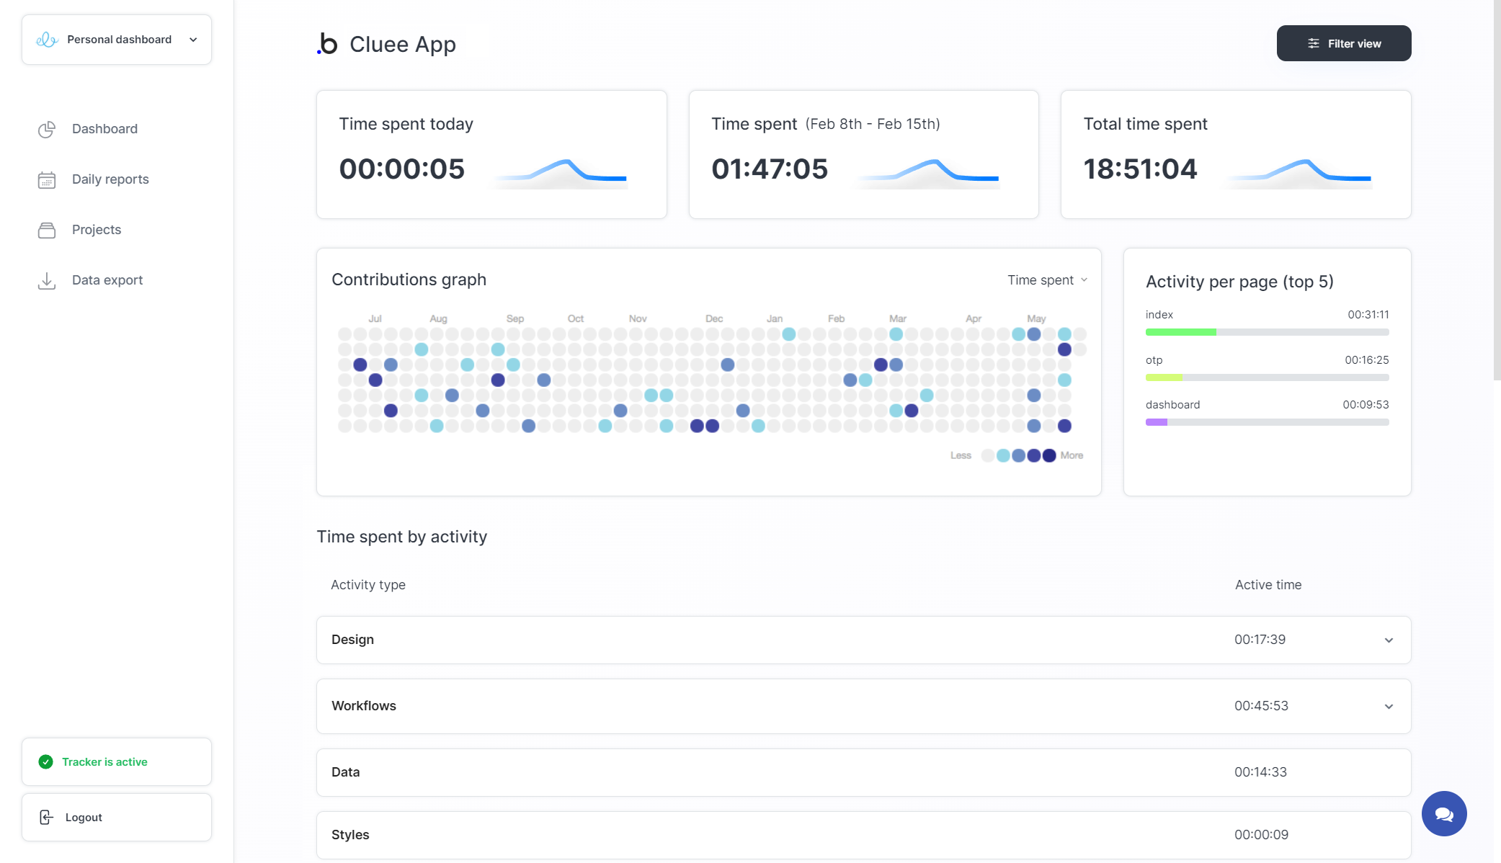The height and width of the screenshot is (863, 1501).
Task: Click the Daily reports calendar icon
Action: point(47,179)
